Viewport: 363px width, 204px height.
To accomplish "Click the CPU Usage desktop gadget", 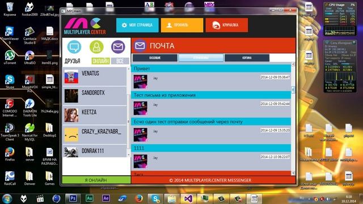I will (340, 19).
